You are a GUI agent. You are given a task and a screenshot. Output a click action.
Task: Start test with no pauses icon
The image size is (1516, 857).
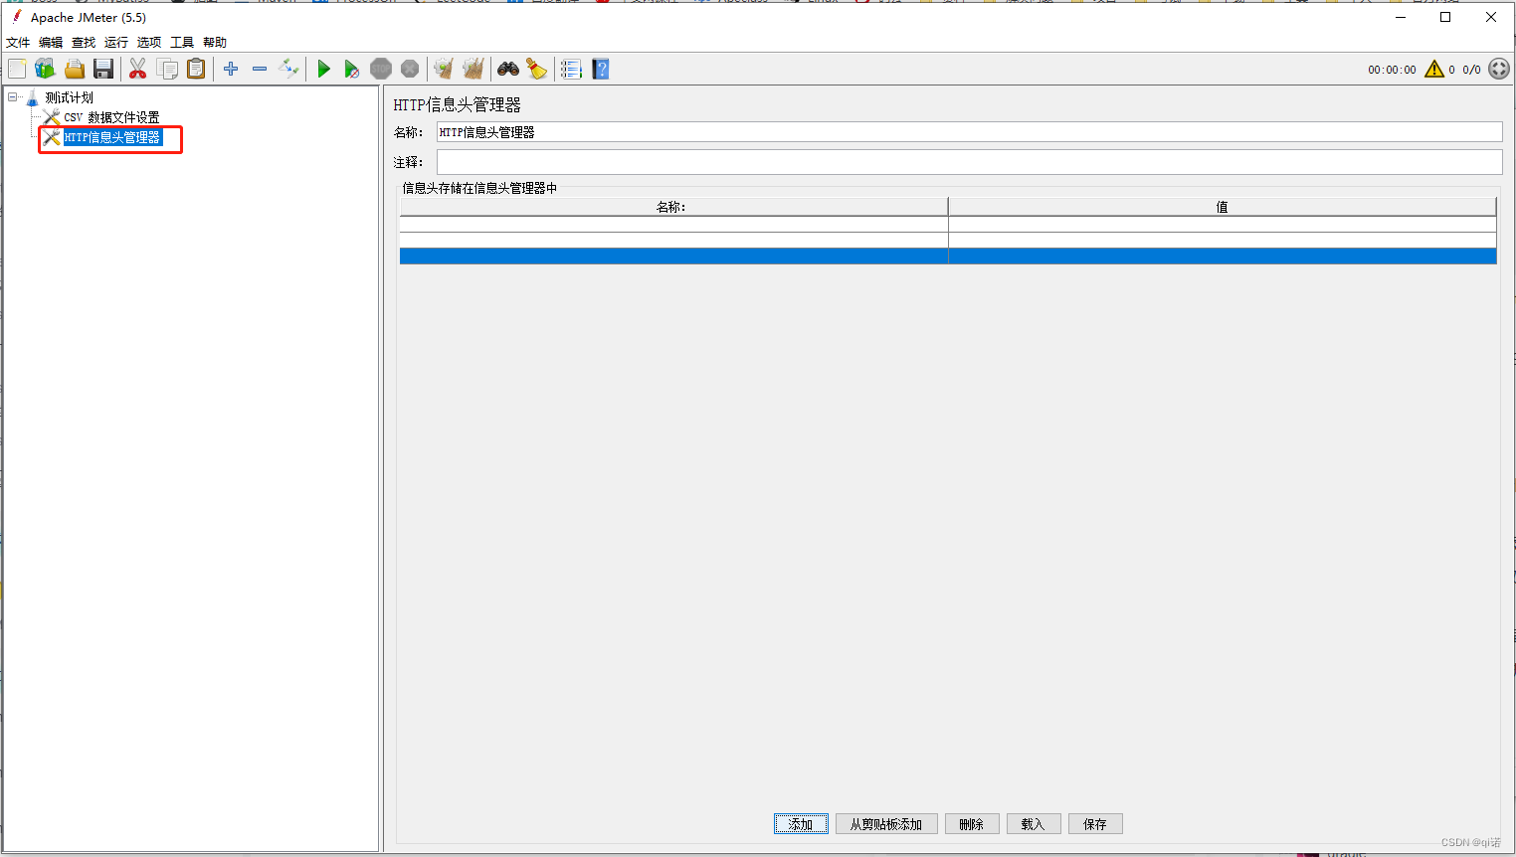click(351, 69)
